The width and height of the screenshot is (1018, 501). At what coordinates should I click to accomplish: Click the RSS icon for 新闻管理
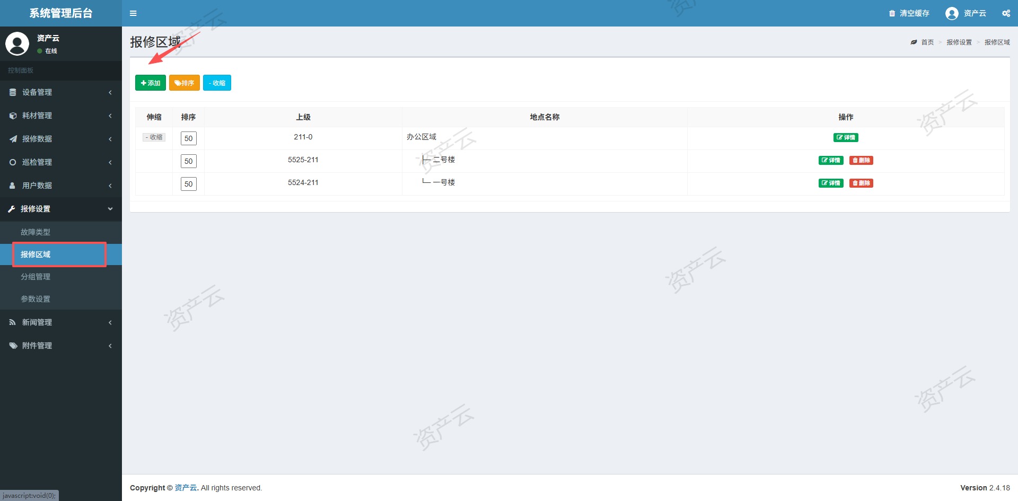(x=12, y=322)
